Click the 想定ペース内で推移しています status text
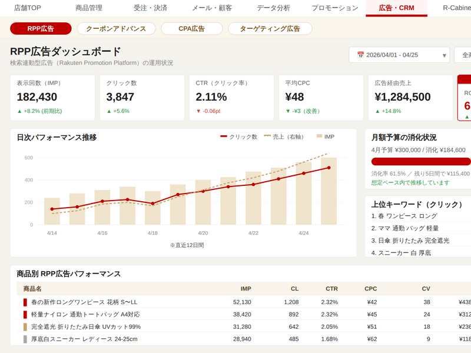The width and height of the screenshot is (471, 353). [410, 182]
